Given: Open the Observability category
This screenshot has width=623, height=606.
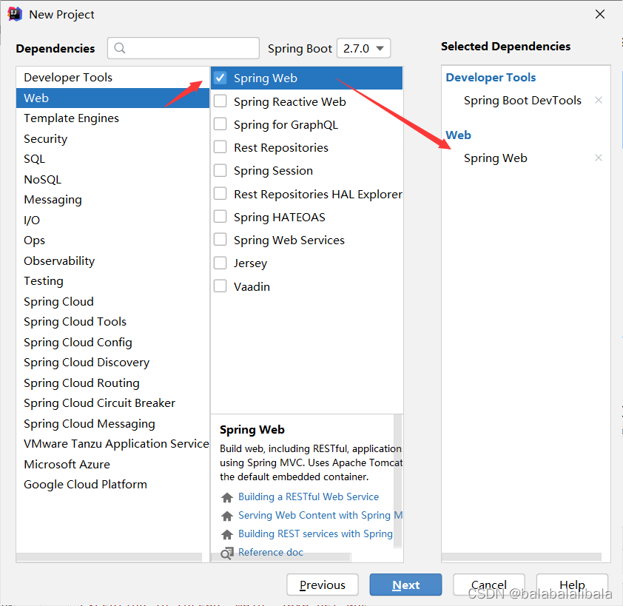Looking at the screenshot, I should click(x=113, y=260).
